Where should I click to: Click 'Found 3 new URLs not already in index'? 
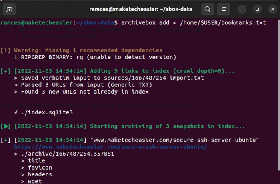click(x=82, y=92)
